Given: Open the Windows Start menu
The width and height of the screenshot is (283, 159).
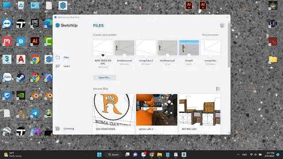Looking at the screenshot, I should (99, 155).
